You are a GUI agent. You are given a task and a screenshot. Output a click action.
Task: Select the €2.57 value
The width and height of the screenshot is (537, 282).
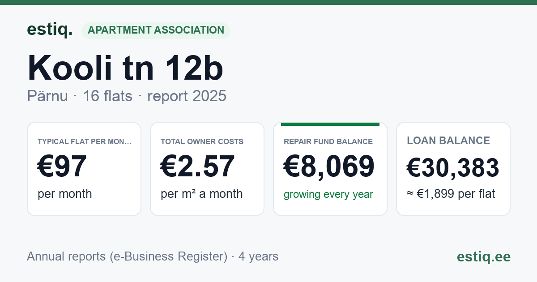[198, 167]
